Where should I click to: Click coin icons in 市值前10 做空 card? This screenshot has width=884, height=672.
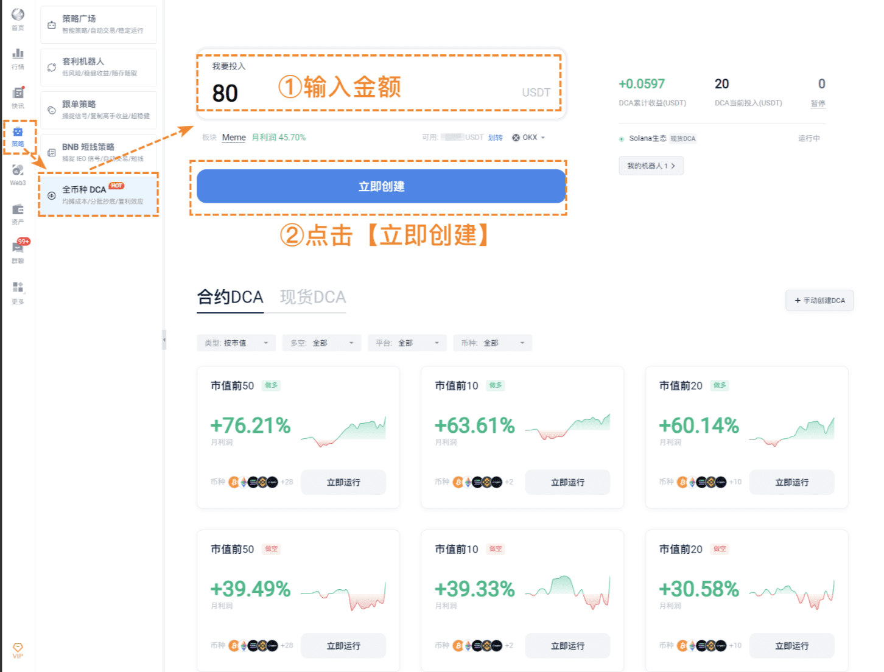coord(477,646)
